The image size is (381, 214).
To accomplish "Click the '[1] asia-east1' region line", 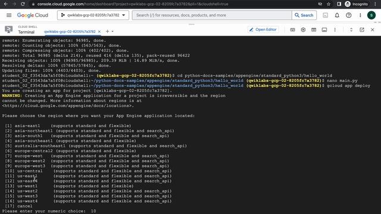I will 68,126.
